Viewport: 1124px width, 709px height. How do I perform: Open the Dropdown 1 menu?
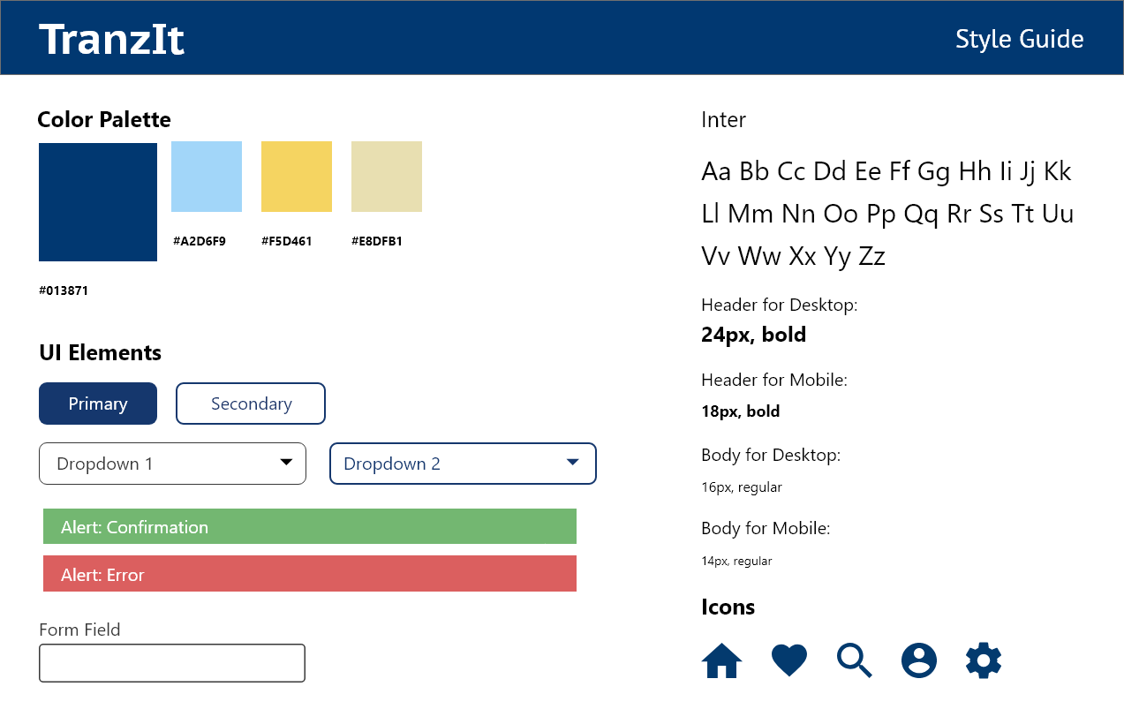(172, 464)
